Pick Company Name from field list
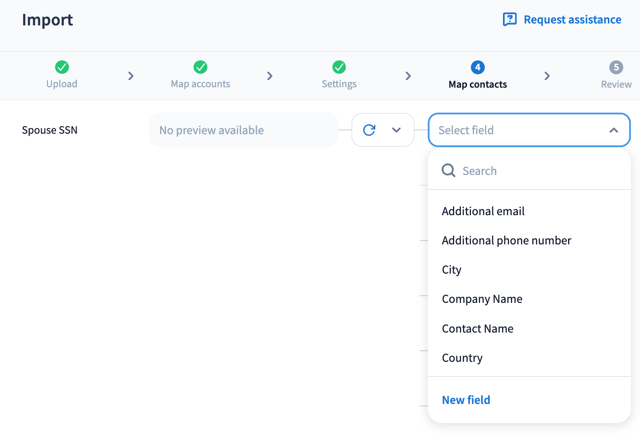This screenshot has width=640, height=438. point(482,299)
